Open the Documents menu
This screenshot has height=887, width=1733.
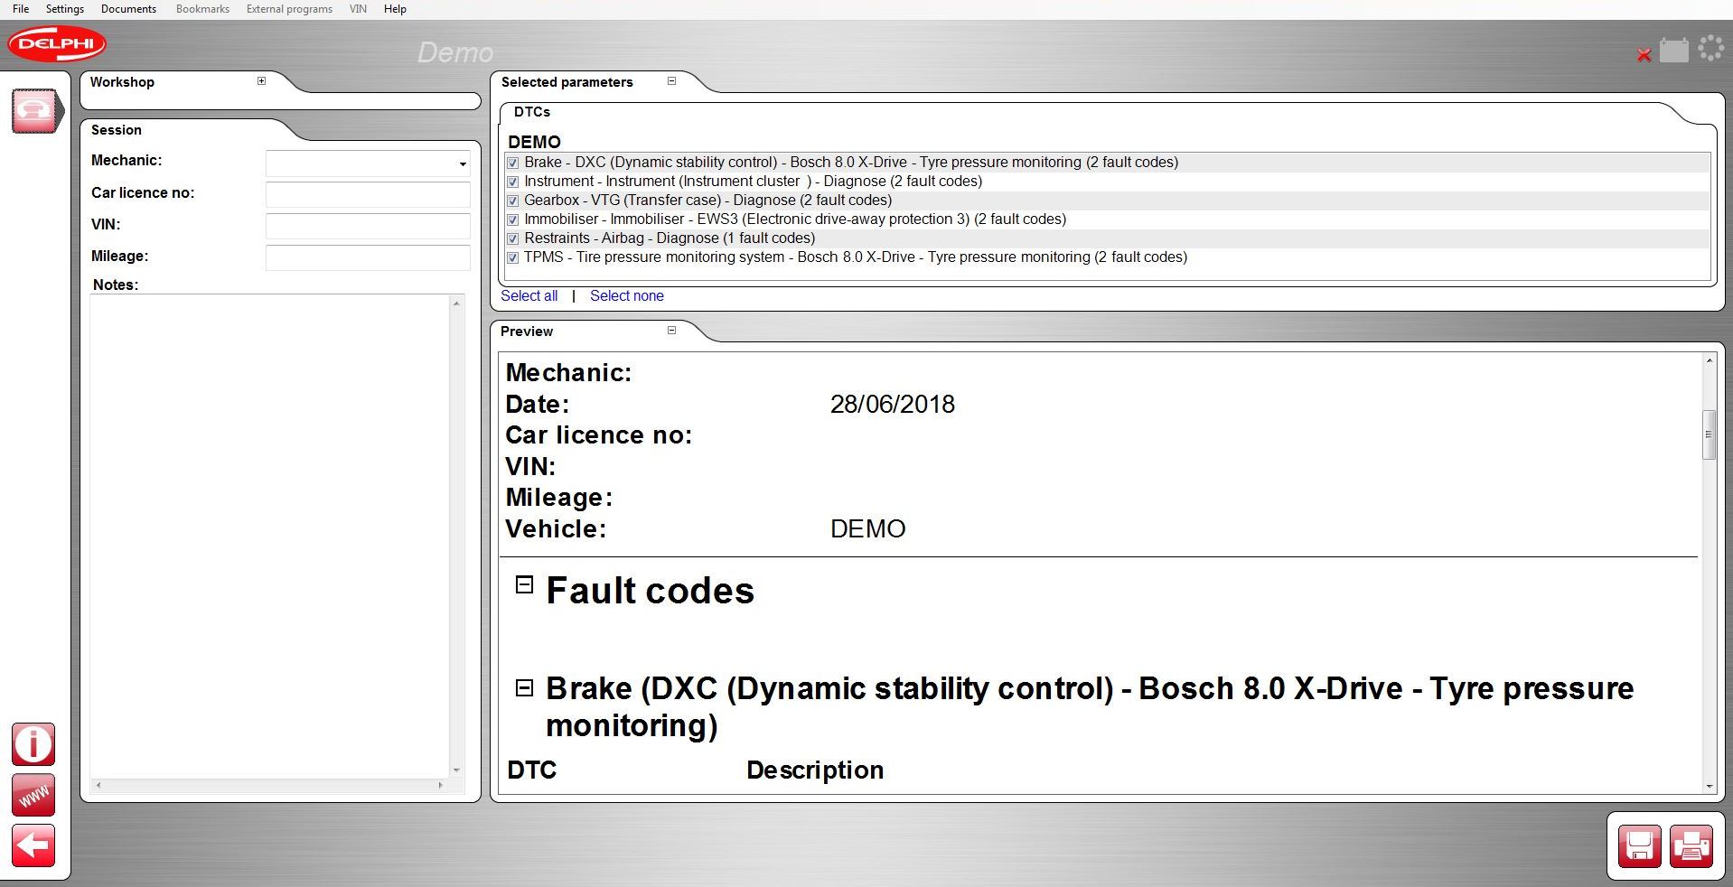tap(128, 9)
